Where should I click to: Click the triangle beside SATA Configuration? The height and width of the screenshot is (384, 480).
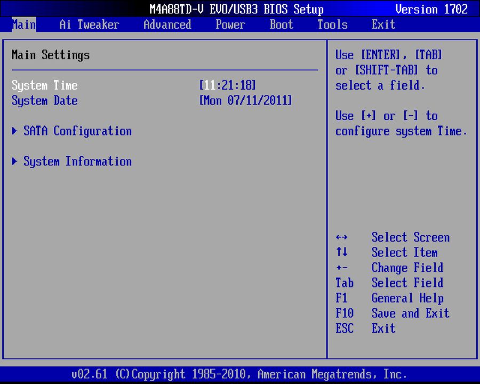click(14, 131)
